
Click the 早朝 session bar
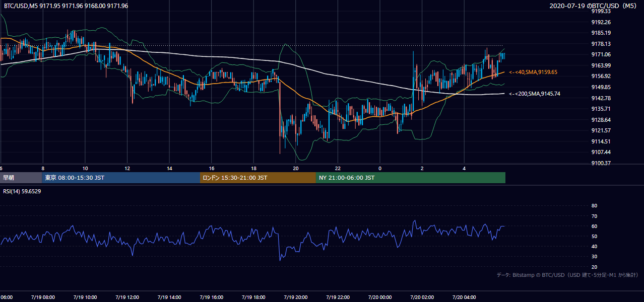(x=21, y=178)
